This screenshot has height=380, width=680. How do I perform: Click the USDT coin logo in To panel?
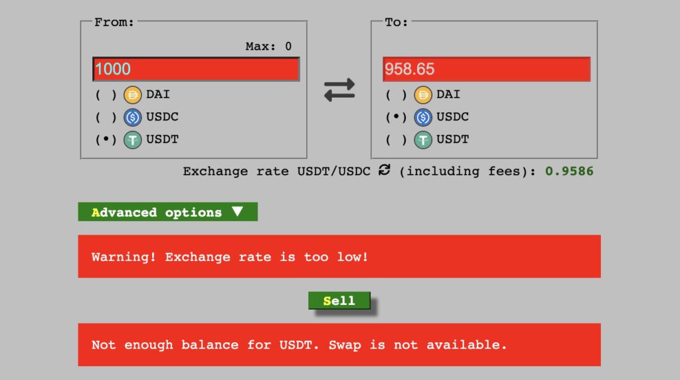pyautogui.click(x=423, y=140)
